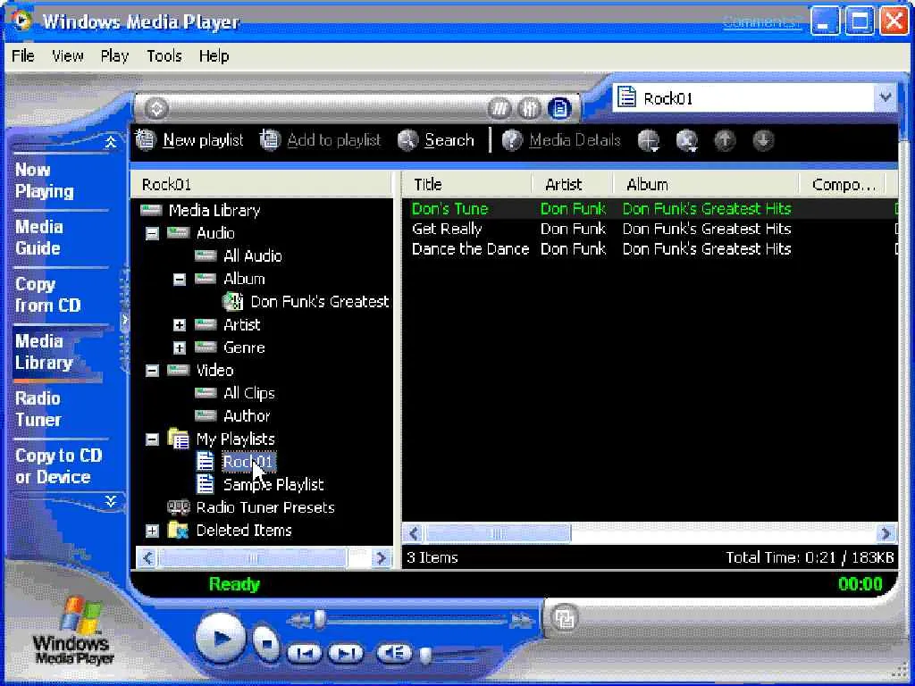This screenshot has height=686, width=915.
Task: Open the Copy to CD or Device tab
Action: (x=58, y=466)
